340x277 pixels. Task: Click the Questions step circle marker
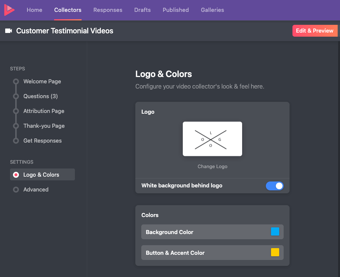pos(16,96)
